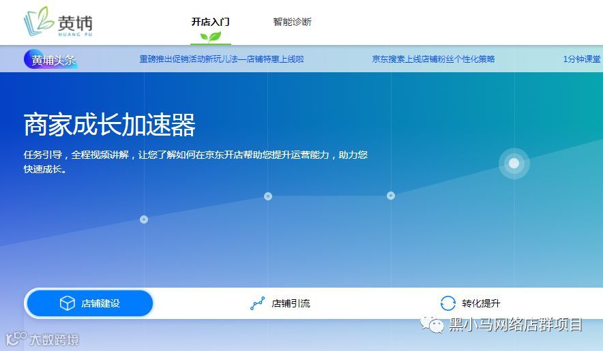The width and height of the screenshot is (603, 351).
Task: Click the line-graph icon beside 店铺引流
Action: pos(257,303)
